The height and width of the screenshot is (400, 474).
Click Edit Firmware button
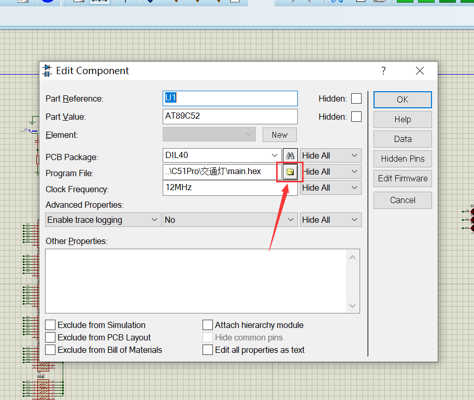pyautogui.click(x=403, y=178)
